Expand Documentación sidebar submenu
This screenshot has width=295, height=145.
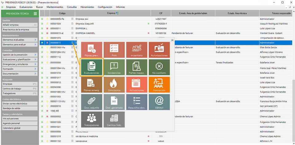[x=35, y=73]
